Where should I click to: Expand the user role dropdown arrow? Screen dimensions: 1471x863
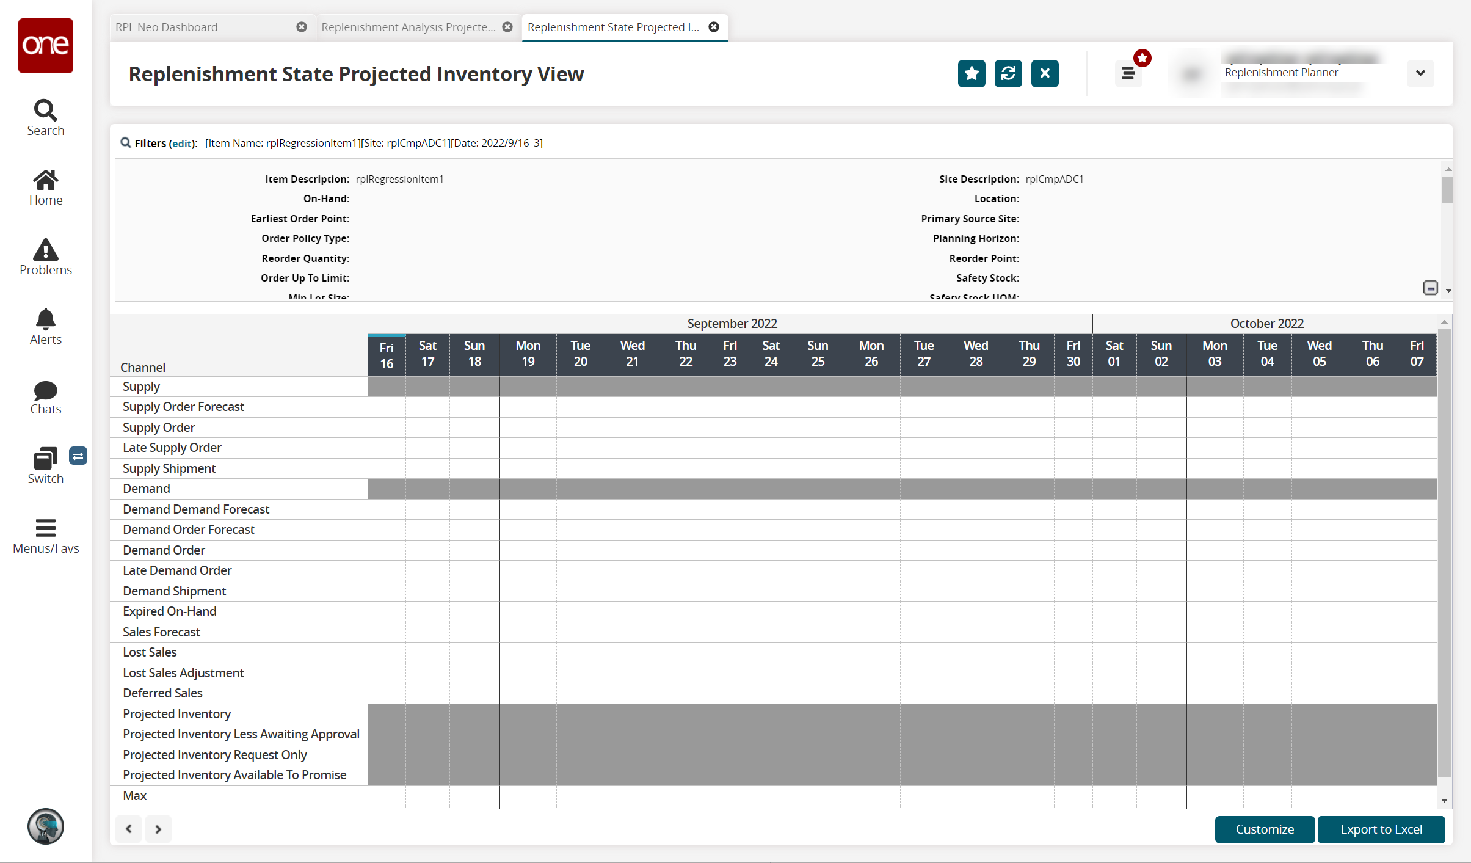1420,73
